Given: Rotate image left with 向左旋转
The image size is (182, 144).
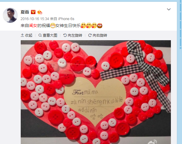Looking at the screenshot, I should coord(73,35).
